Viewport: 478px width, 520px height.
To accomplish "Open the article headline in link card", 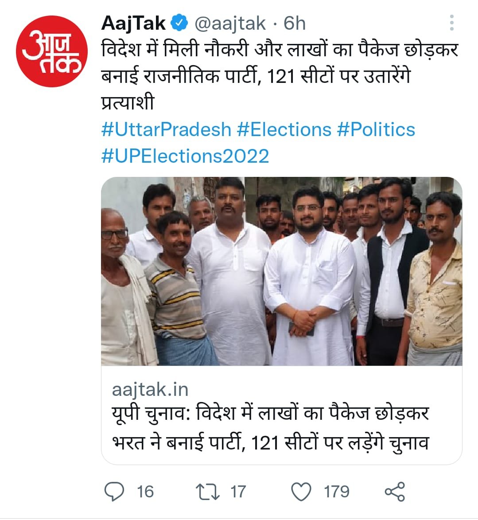I will (x=270, y=428).
